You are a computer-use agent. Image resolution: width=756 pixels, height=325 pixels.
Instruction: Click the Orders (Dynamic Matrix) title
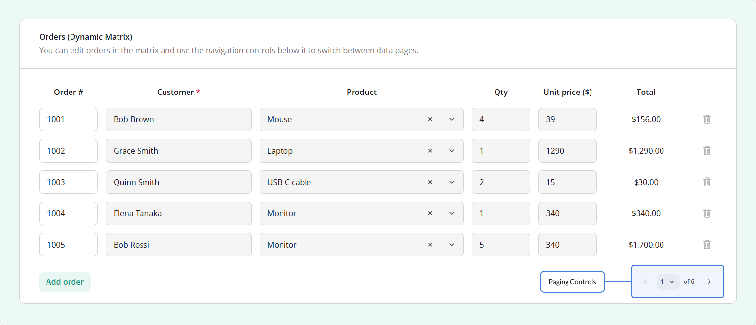point(86,37)
